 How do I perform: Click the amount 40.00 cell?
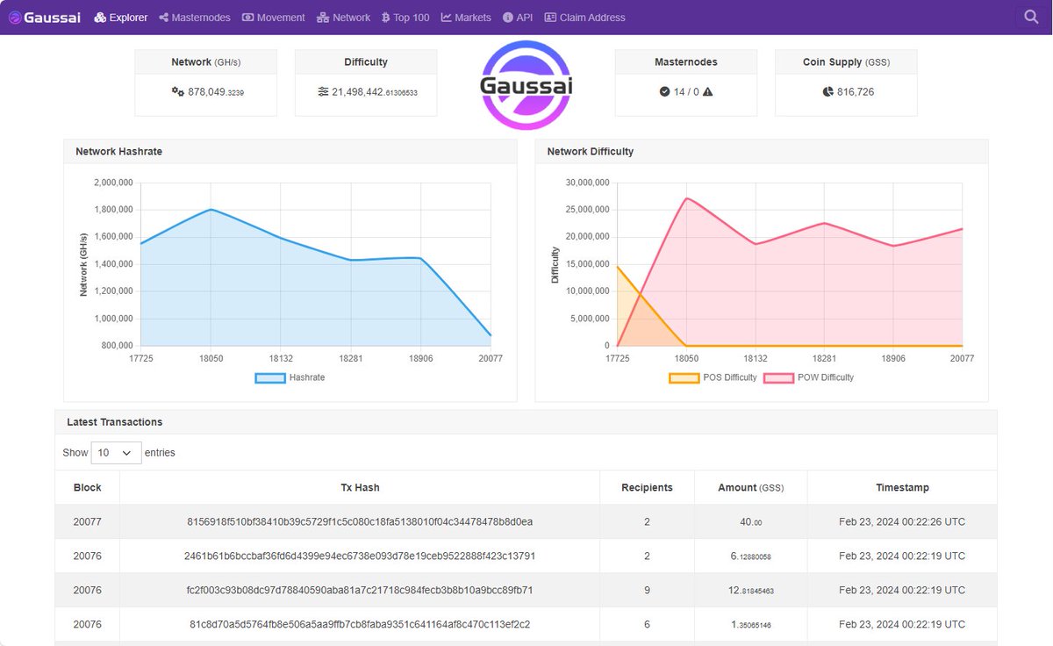tap(751, 521)
